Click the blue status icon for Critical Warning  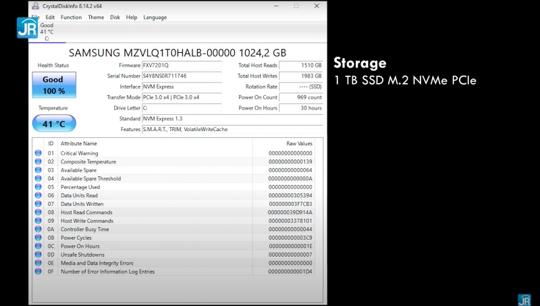tap(38, 153)
